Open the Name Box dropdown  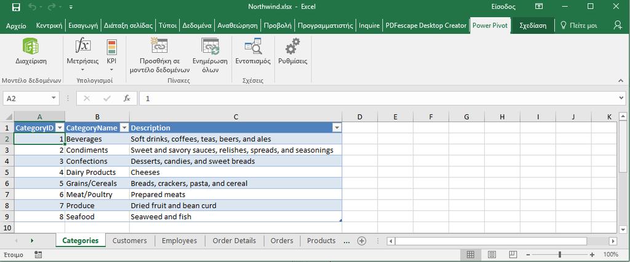54,98
